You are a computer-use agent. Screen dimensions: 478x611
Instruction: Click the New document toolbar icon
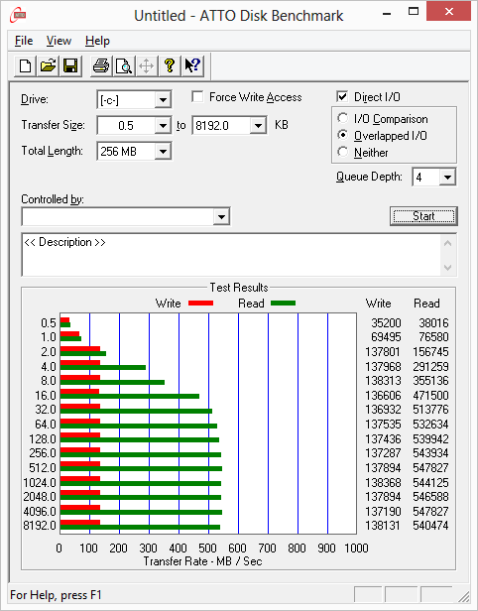[26, 65]
